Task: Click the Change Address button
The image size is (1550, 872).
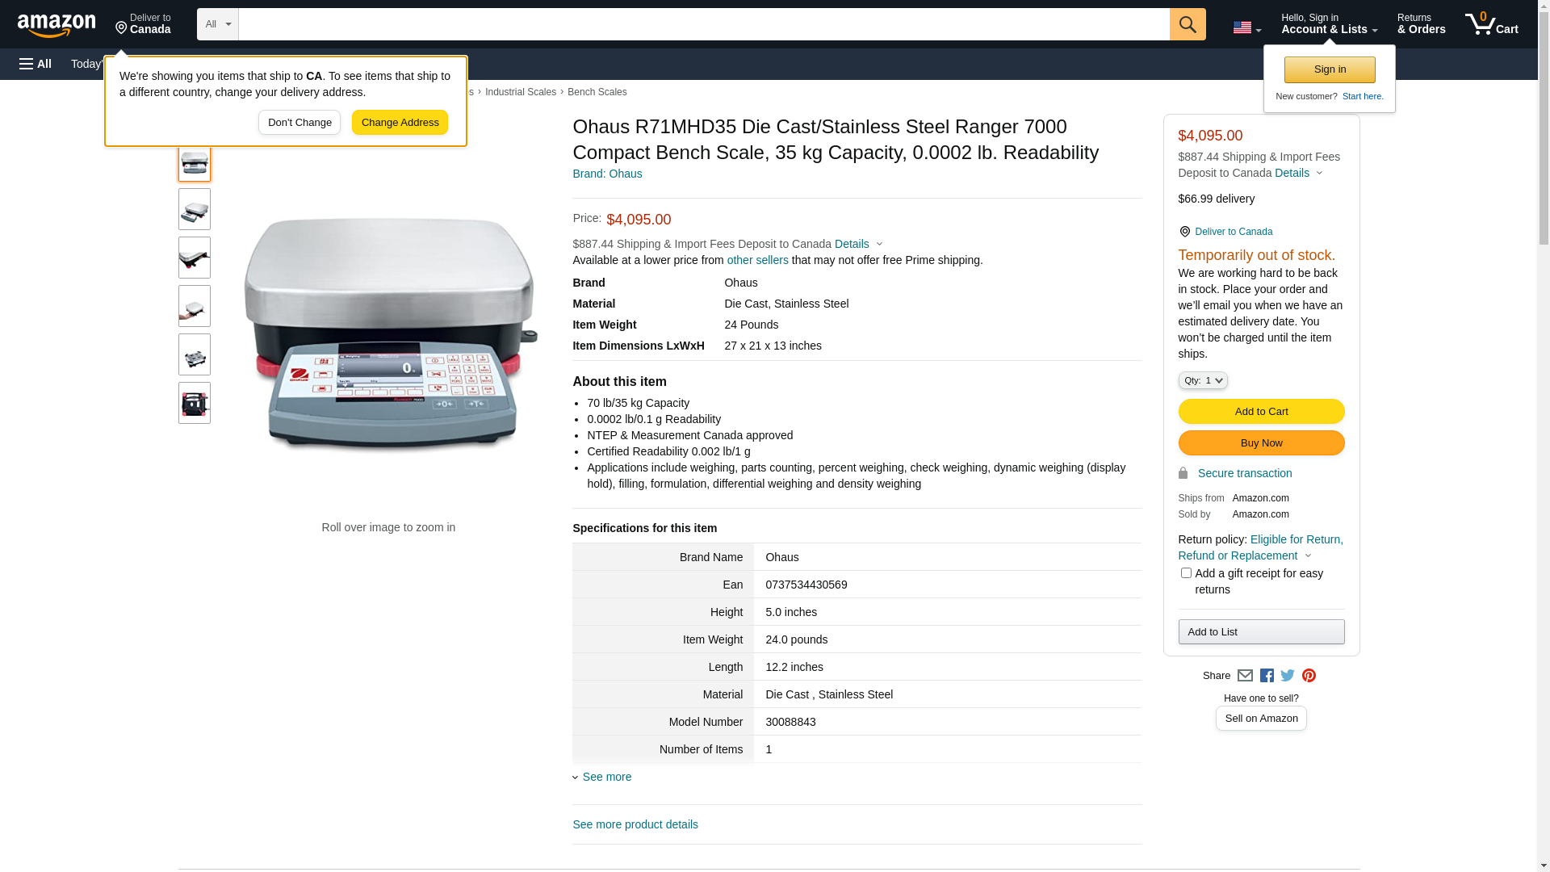Action: tap(400, 123)
